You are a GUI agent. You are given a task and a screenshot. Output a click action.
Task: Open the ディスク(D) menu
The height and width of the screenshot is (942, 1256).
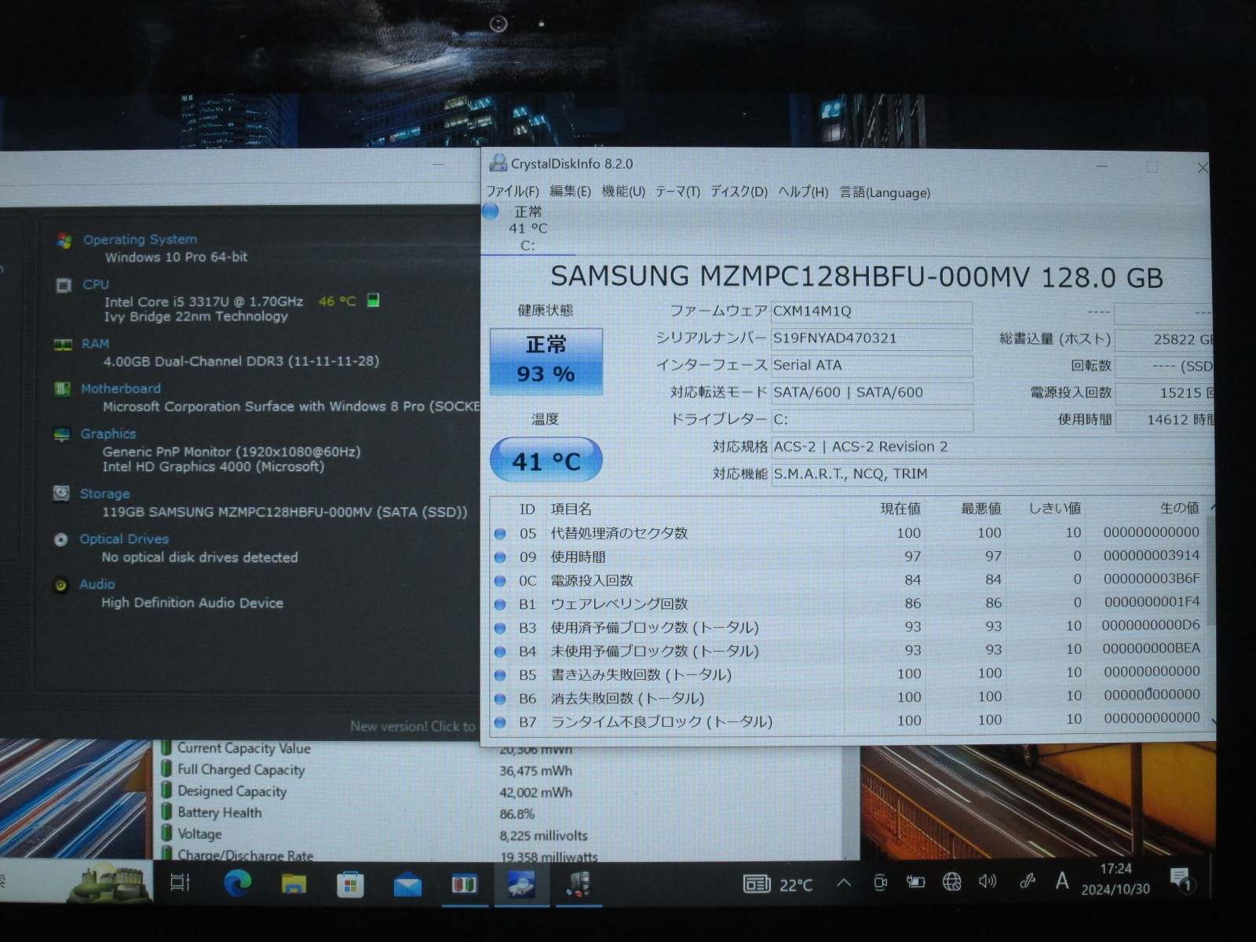[x=739, y=192]
